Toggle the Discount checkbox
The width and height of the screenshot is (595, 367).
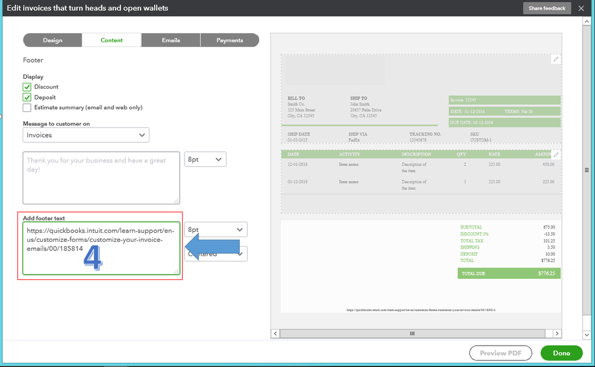(27, 87)
